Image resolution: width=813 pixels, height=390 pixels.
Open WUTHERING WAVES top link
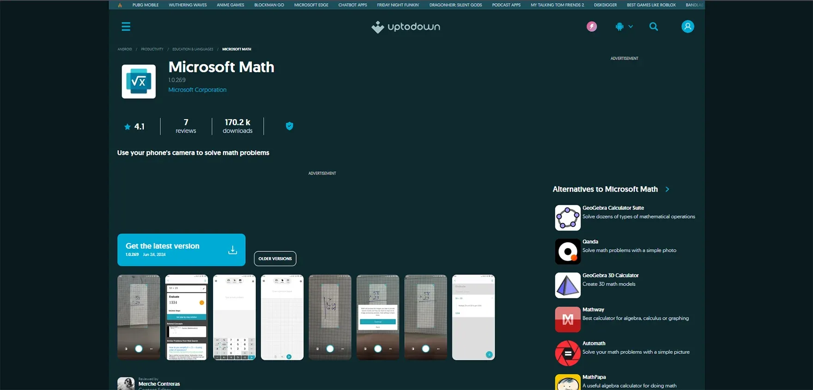pos(188,5)
